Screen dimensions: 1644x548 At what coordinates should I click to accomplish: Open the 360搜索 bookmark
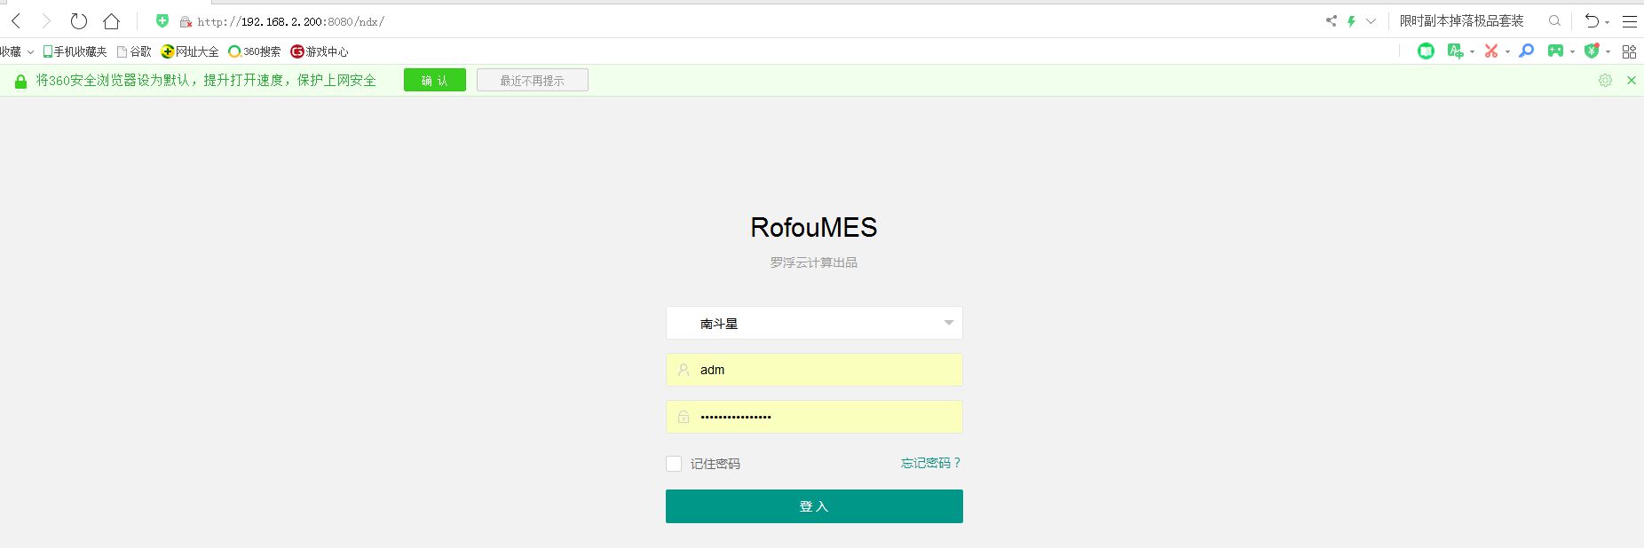pyautogui.click(x=255, y=51)
